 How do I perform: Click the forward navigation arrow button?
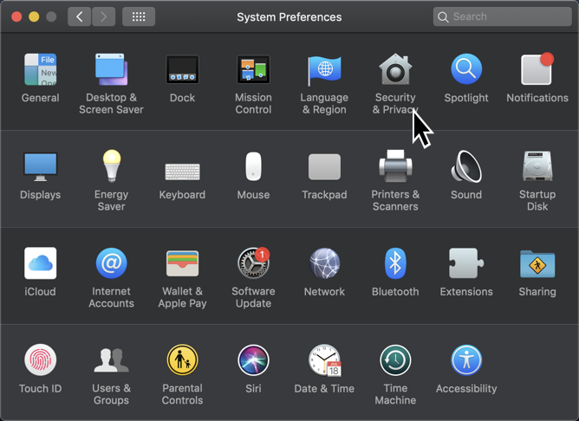point(104,16)
